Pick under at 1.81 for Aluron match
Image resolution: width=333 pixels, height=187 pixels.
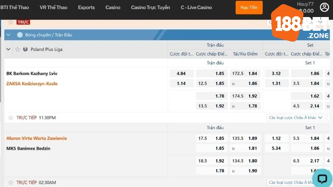coord(245,148)
